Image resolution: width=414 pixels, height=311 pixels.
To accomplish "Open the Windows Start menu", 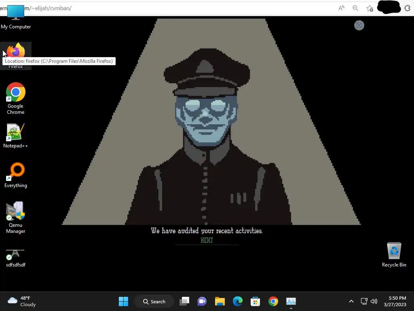I will tap(123, 301).
